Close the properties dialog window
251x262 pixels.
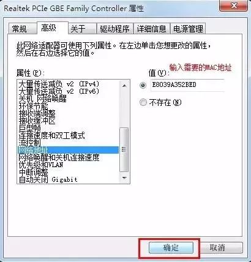[234, 6]
